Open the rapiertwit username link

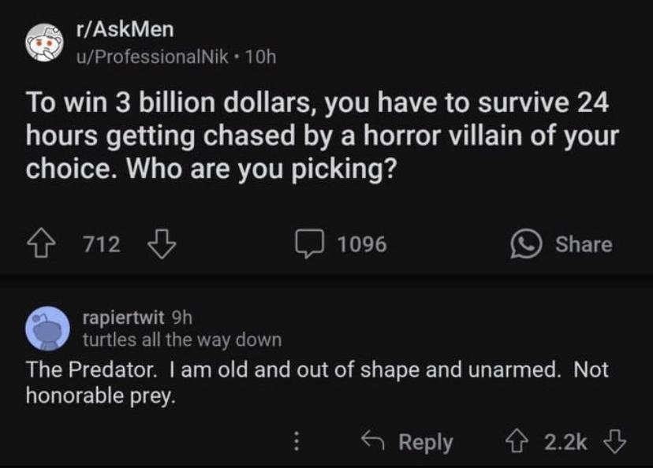123,318
